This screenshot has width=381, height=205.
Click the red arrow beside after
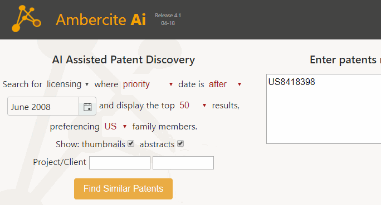[x=240, y=84]
